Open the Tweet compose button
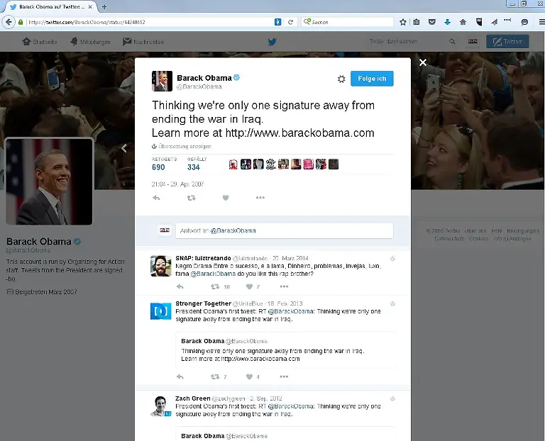 pyautogui.click(x=507, y=42)
